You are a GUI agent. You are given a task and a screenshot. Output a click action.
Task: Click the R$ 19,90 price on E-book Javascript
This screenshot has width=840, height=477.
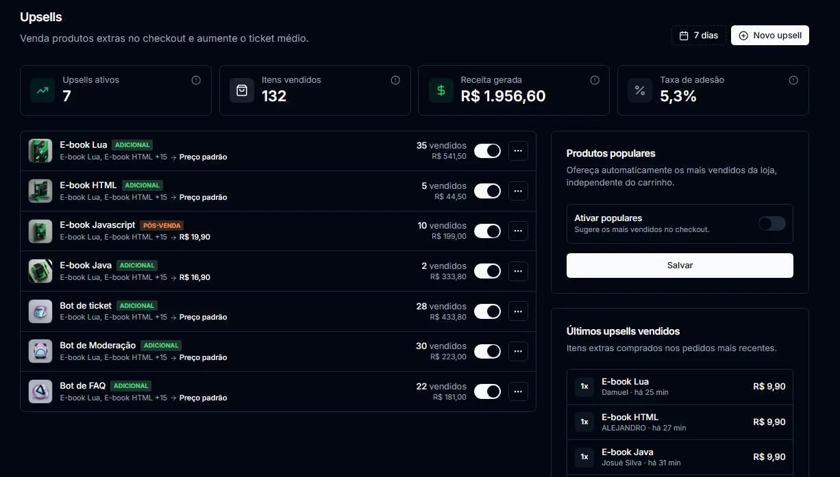pos(195,237)
